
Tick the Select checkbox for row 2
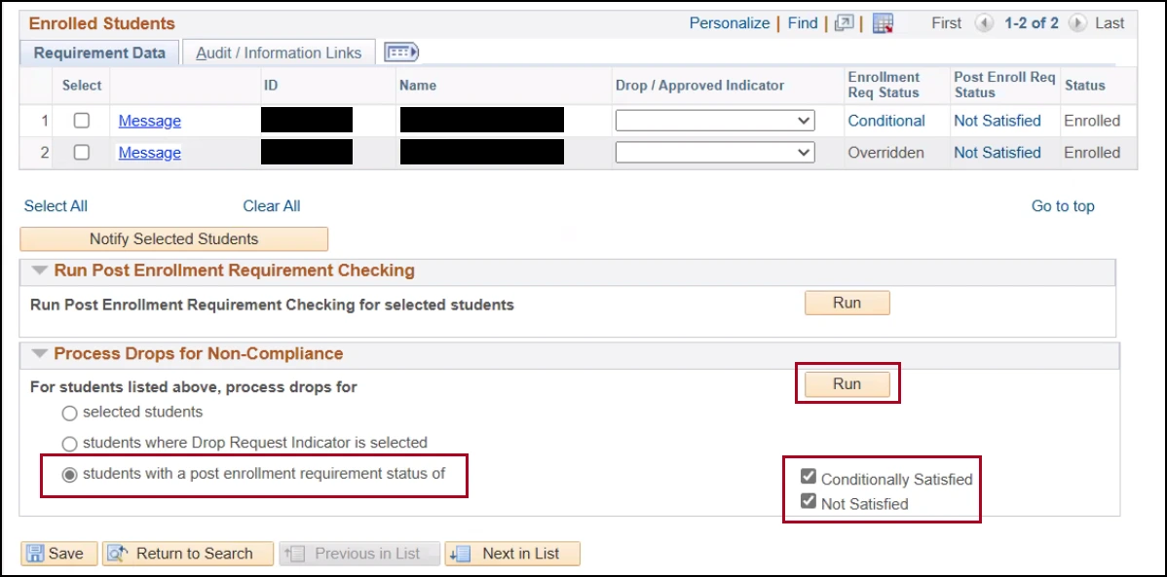[82, 153]
